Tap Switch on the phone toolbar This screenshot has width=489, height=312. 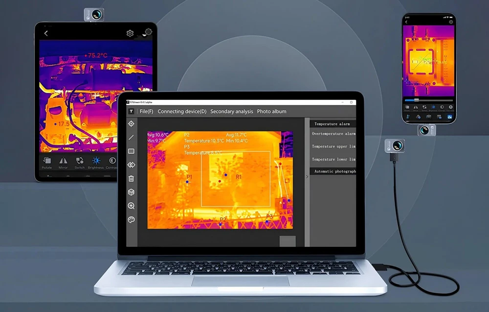pos(424,108)
